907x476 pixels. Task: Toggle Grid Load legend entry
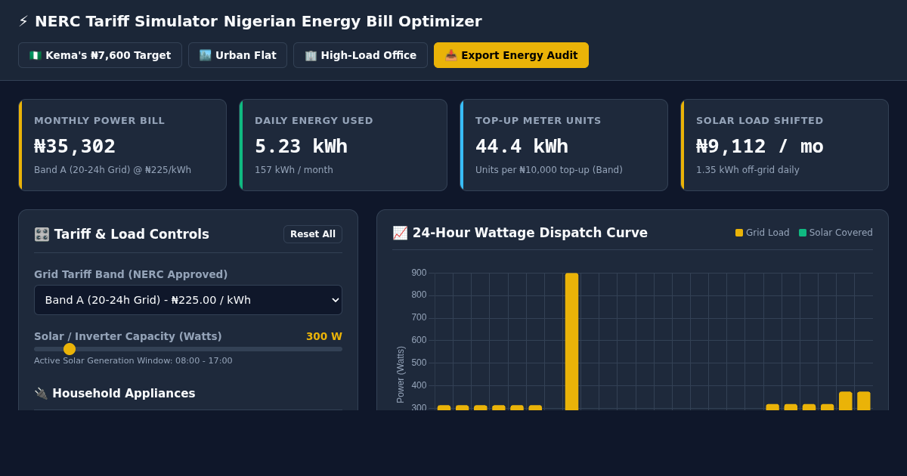pyautogui.click(x=762, y=233)
